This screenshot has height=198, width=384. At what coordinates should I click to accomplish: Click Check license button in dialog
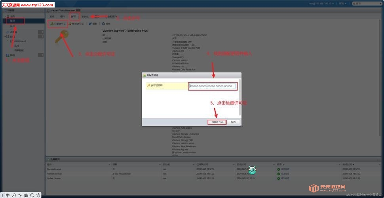pyautogui.click(x=217, y=122)
